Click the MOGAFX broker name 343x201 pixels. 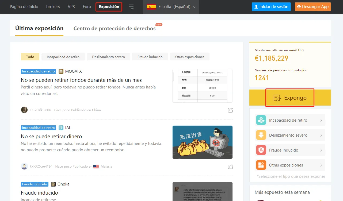(74, 71)
